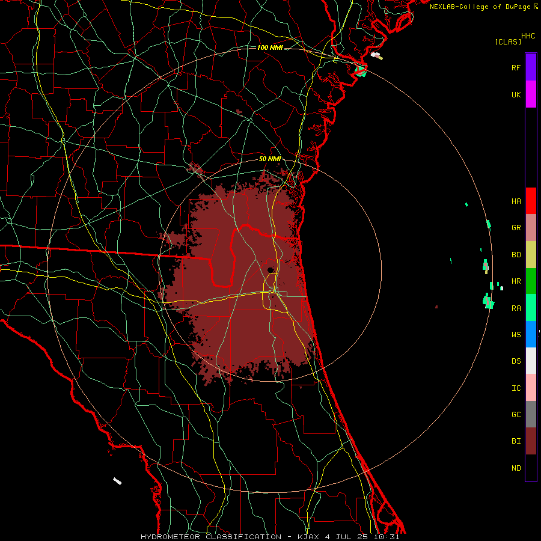
Task: Click the "RF" legend label
Action: 516,67
